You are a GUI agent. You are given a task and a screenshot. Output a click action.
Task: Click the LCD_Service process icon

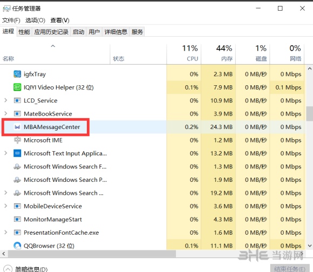click(17, 100)
